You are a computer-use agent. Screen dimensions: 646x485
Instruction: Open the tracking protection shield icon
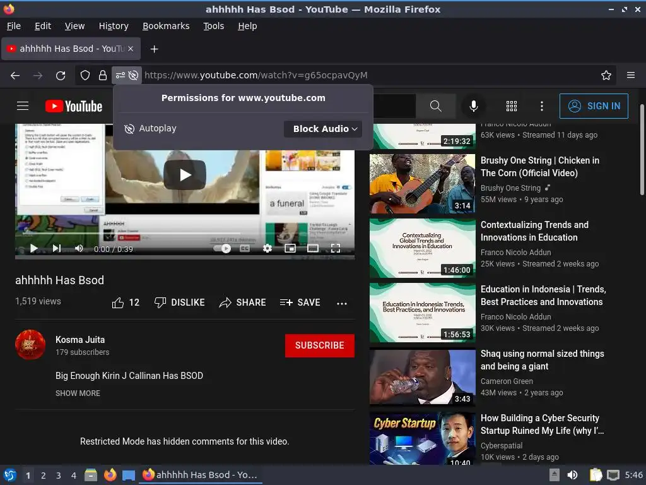point(85,75)
